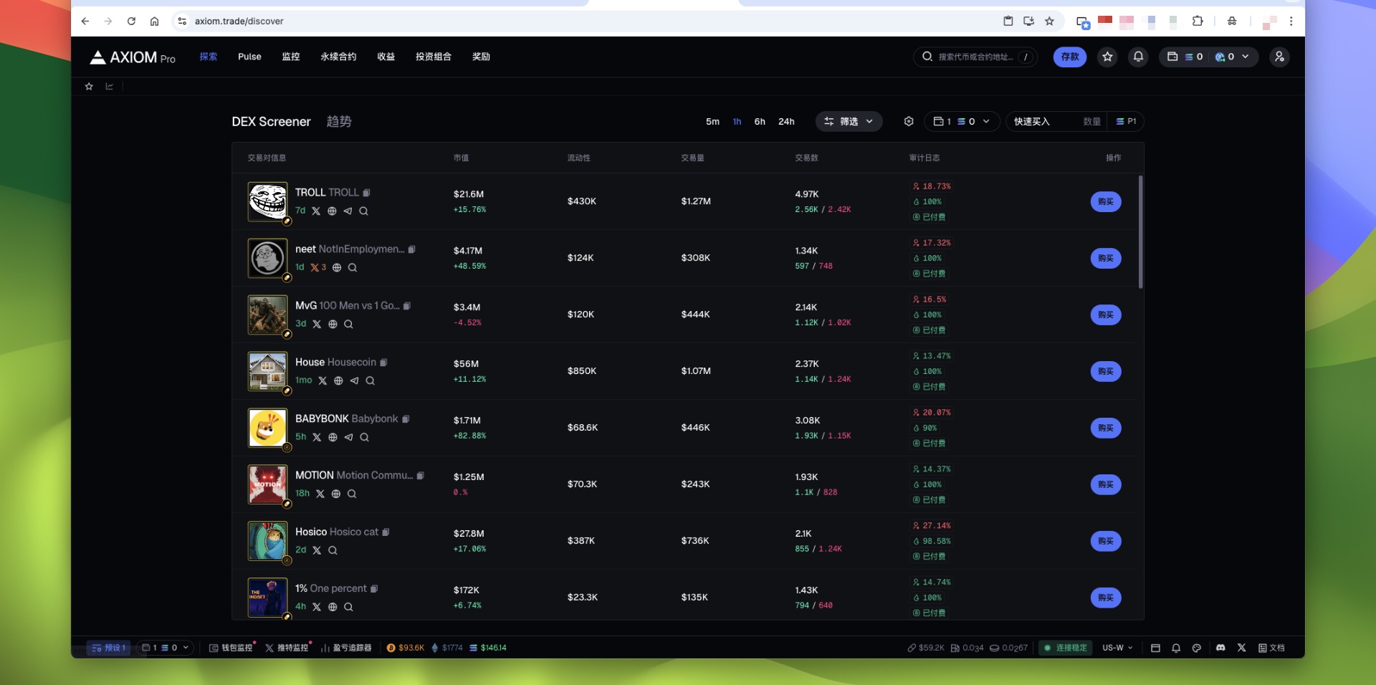Click the token list vertical scrollbar

[1140, 231]
